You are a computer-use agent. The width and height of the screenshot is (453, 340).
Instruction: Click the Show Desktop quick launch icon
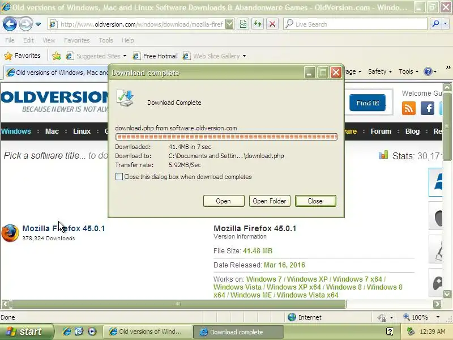(x=79, y=331)
